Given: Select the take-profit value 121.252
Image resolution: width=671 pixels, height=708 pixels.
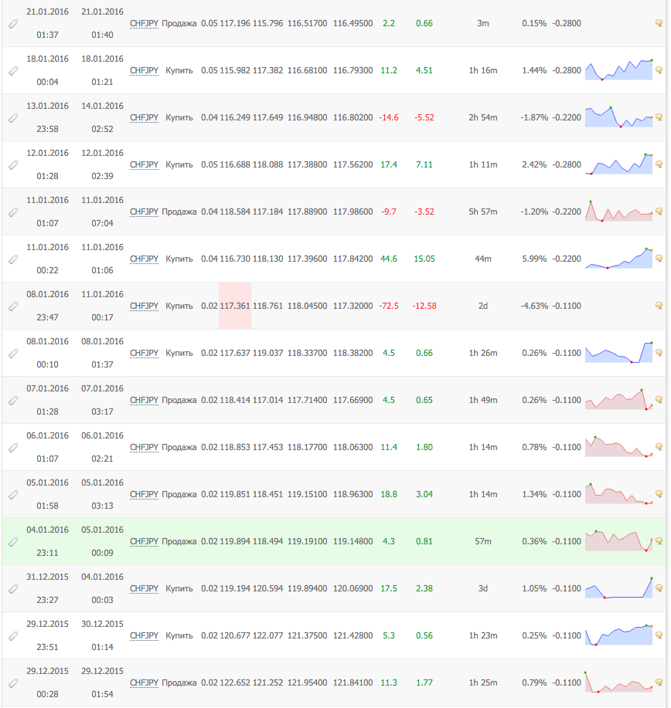Looking at the screenshot, I should click(267, 683).
